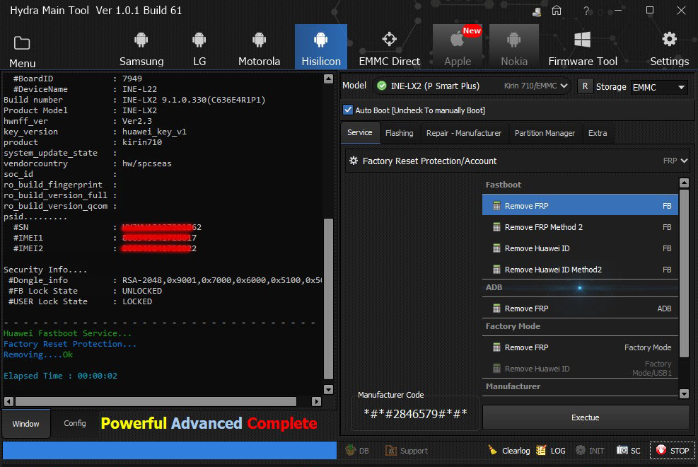Image resolution: width=698 pixels, height=467 pixels.
Task: Click the Factory Reset Protection/Account header
Action: click(518, 161)
